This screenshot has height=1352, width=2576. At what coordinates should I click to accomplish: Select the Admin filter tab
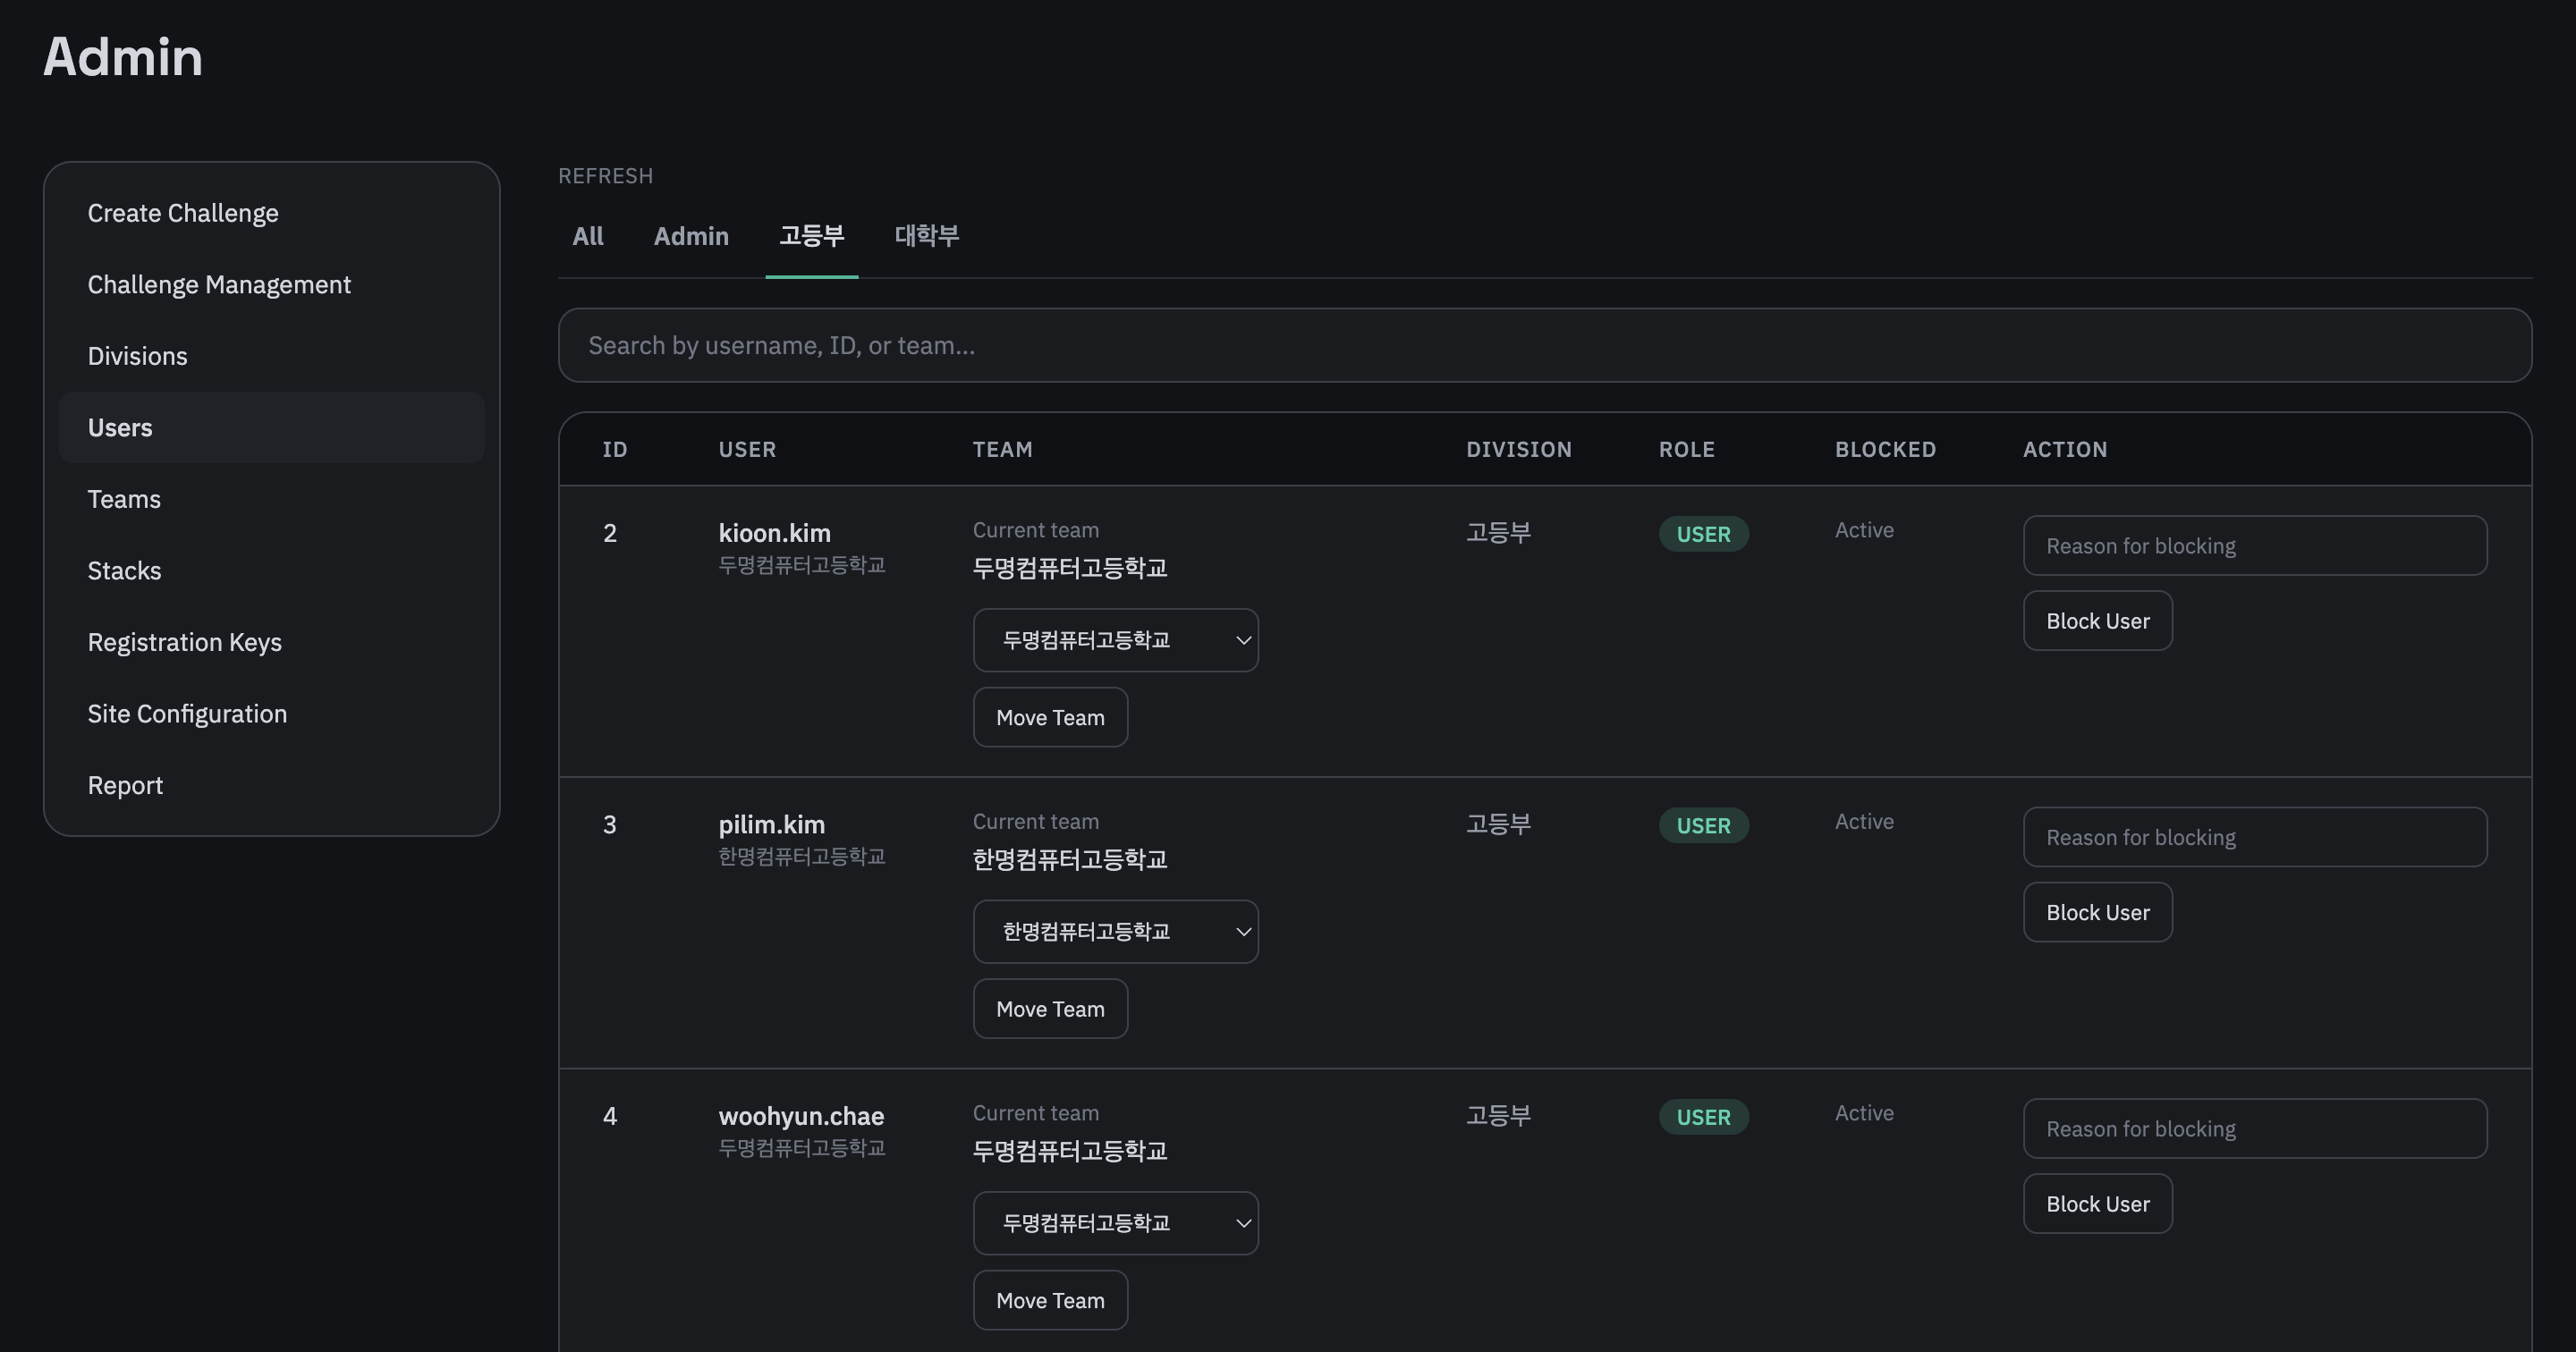tap(691, 236)
